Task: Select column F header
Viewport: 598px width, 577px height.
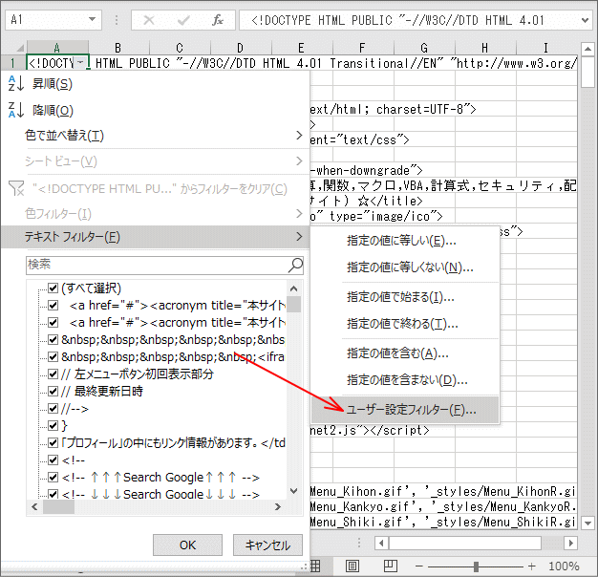Action: pos(362,48)
